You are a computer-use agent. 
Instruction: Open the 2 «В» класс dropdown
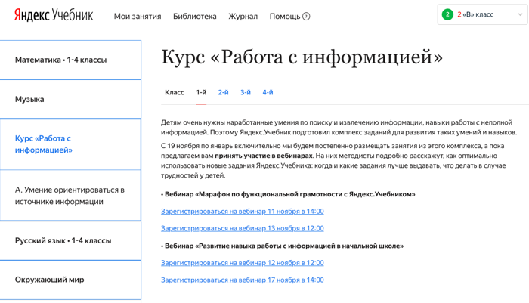point(482,14)
